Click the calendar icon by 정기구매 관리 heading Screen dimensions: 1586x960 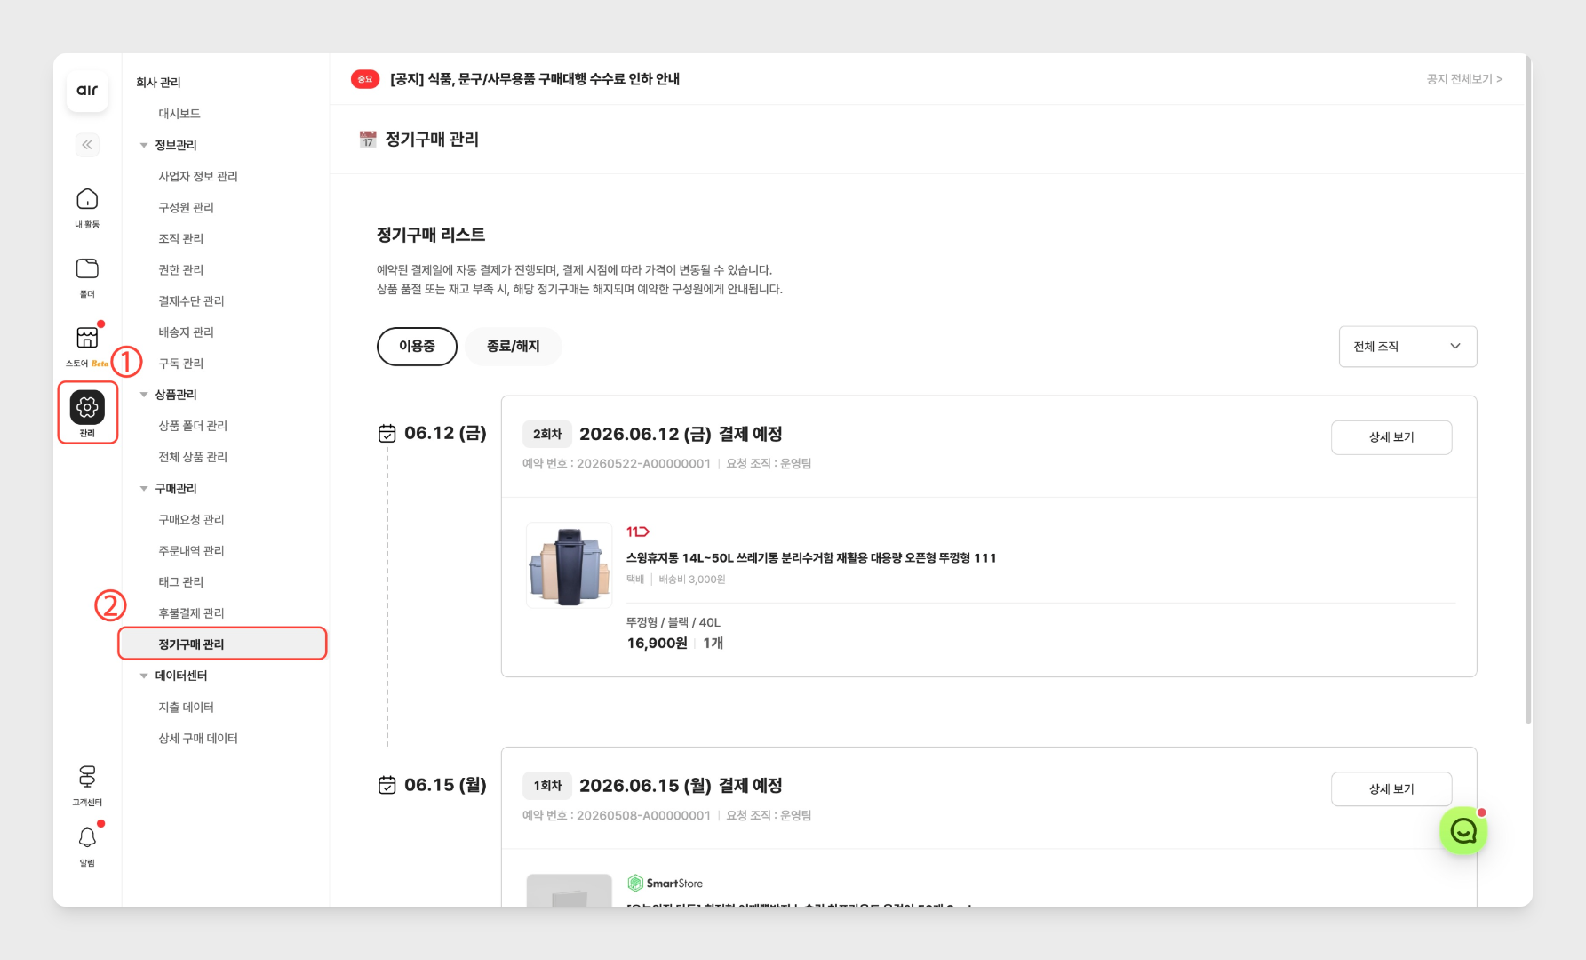[368, 140]
